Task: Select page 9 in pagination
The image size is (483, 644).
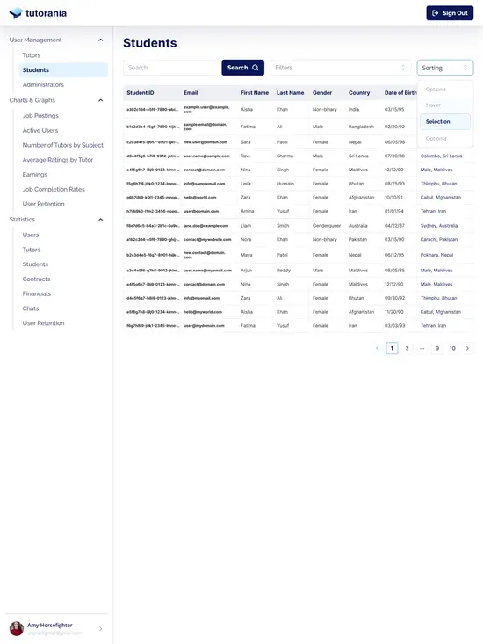Action: tap(437, 348)
